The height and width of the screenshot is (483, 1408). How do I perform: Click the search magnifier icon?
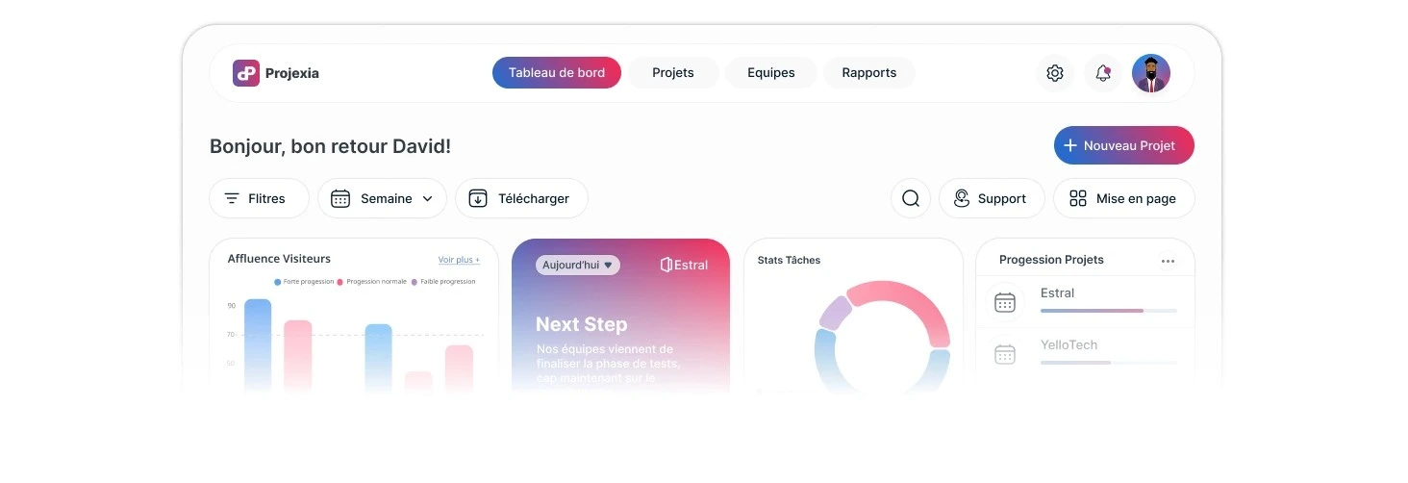(x=911, y=198)
